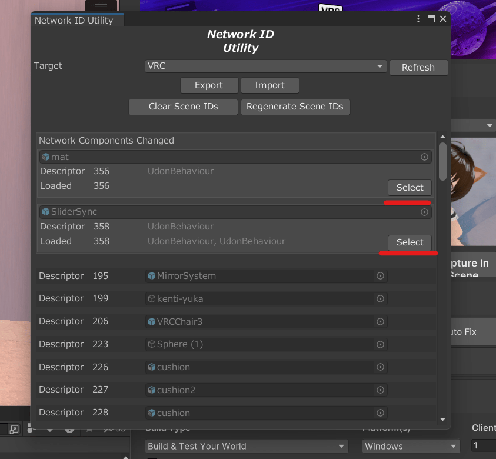Open object picker for VRCChair3

coord(380,322)
